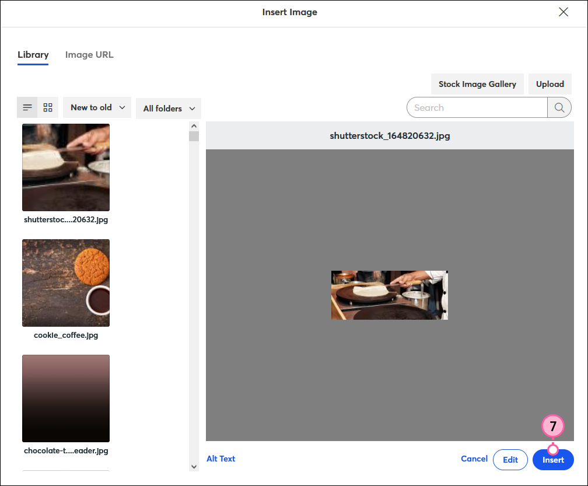Click the library list scrollbar thumb
The image size is (588, 486).
[x=194, y=136]
